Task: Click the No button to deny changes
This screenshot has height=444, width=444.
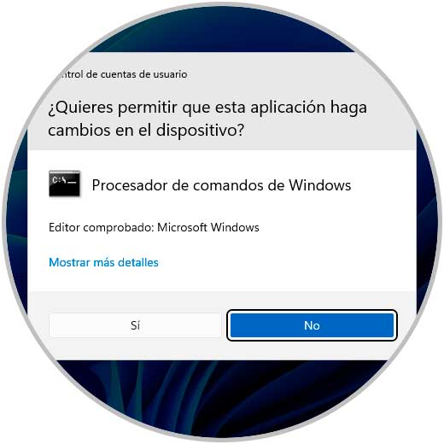Action: (312, 325)
